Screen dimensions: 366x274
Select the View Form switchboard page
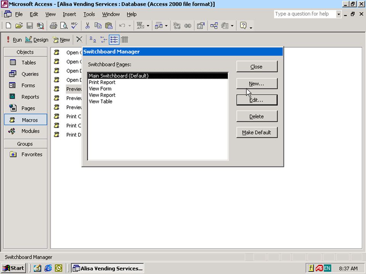[x=158, y=89]
